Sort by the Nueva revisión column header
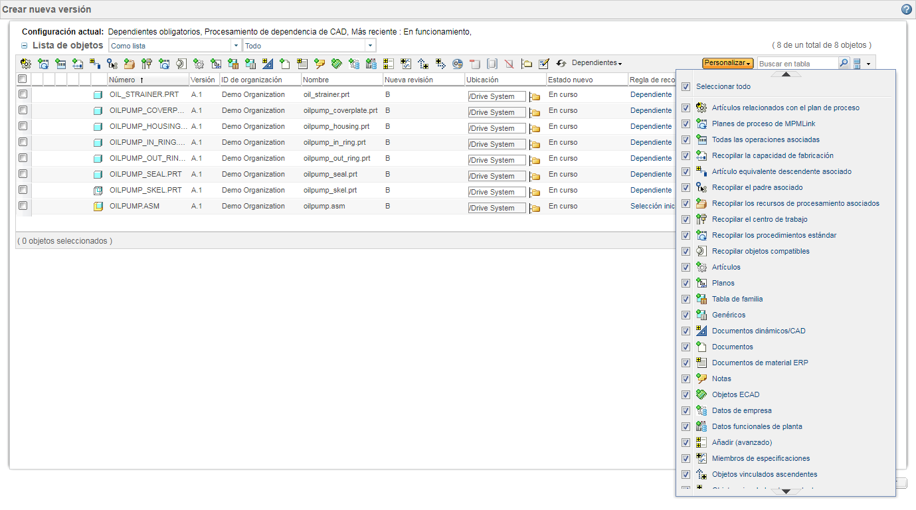The height and width of the screenshot is (510, 916). pyautogui.click(x=424, y=80)
